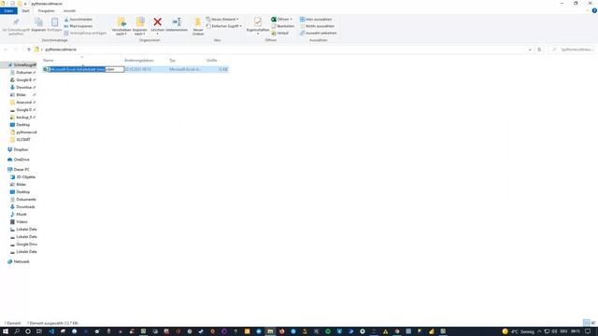Expand Verschieben nach dropdown
The image size is (598, 336).
(121, 32)
